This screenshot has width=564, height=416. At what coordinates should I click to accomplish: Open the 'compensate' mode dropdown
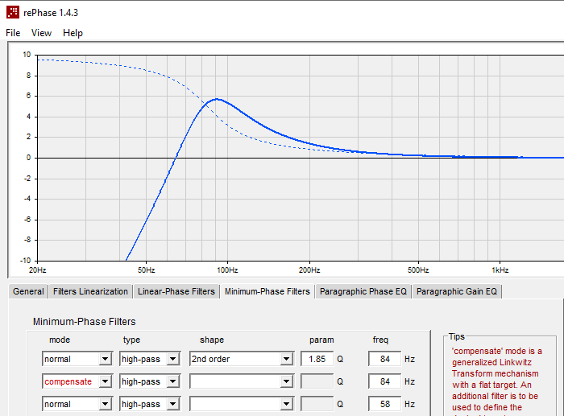click(105, 381)
